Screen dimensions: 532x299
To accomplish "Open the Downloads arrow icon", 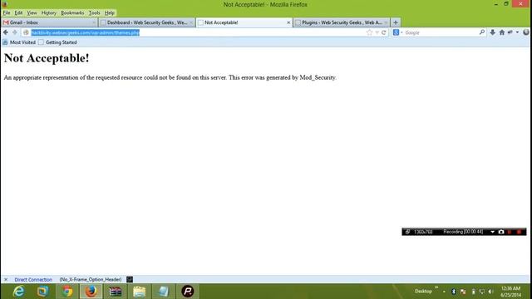I will 493,32.
